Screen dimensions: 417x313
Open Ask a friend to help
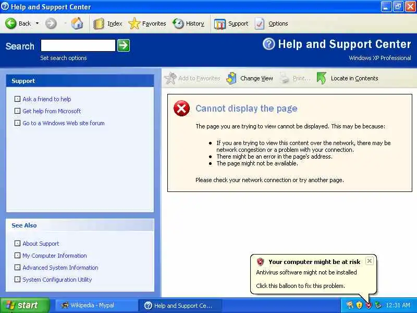pyautogui.click(x=47, y=99)
